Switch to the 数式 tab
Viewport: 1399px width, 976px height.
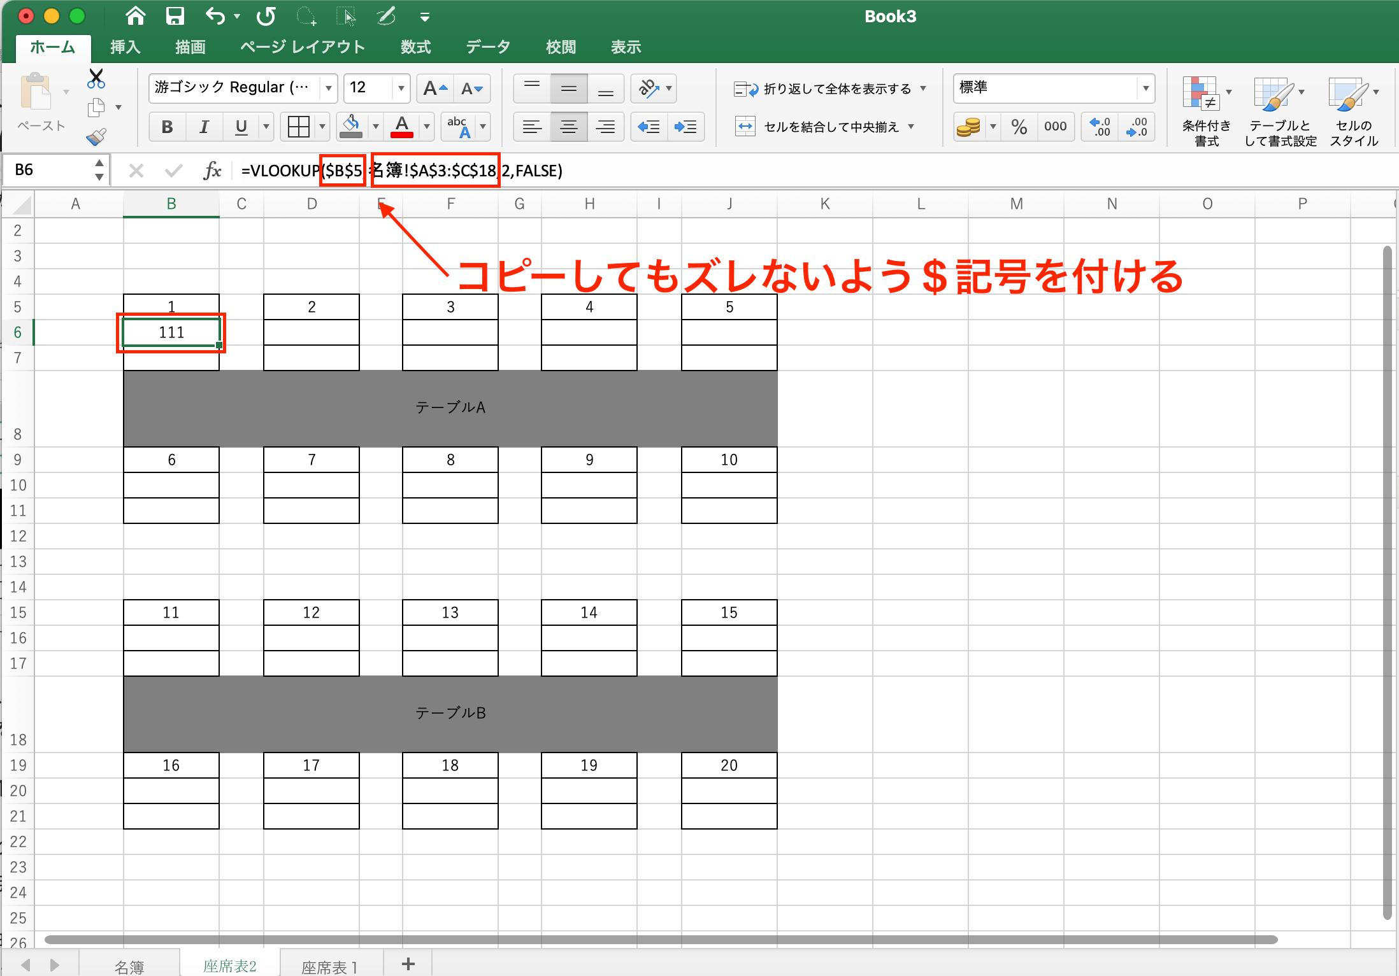click(415, 47)
